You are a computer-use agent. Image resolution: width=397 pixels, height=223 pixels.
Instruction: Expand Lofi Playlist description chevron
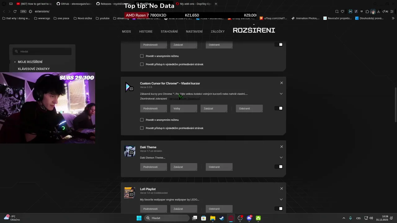coord(281,199)
